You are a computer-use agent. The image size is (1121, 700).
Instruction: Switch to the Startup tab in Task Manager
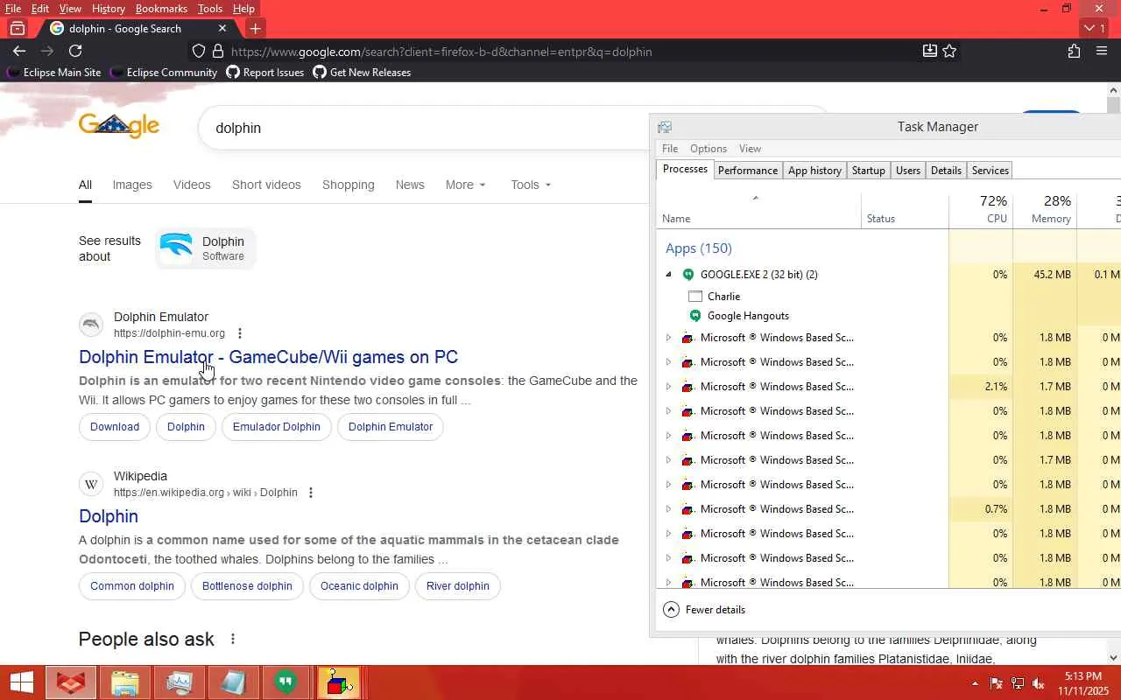[869, 170]
